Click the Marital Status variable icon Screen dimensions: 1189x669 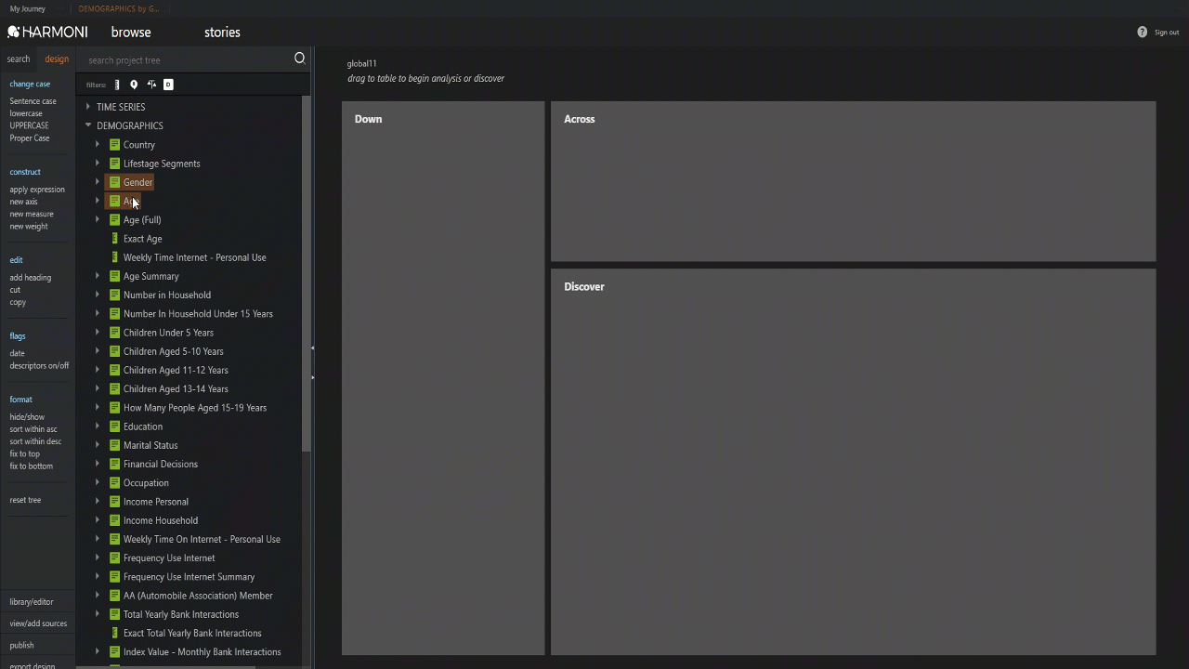[114, 445]
